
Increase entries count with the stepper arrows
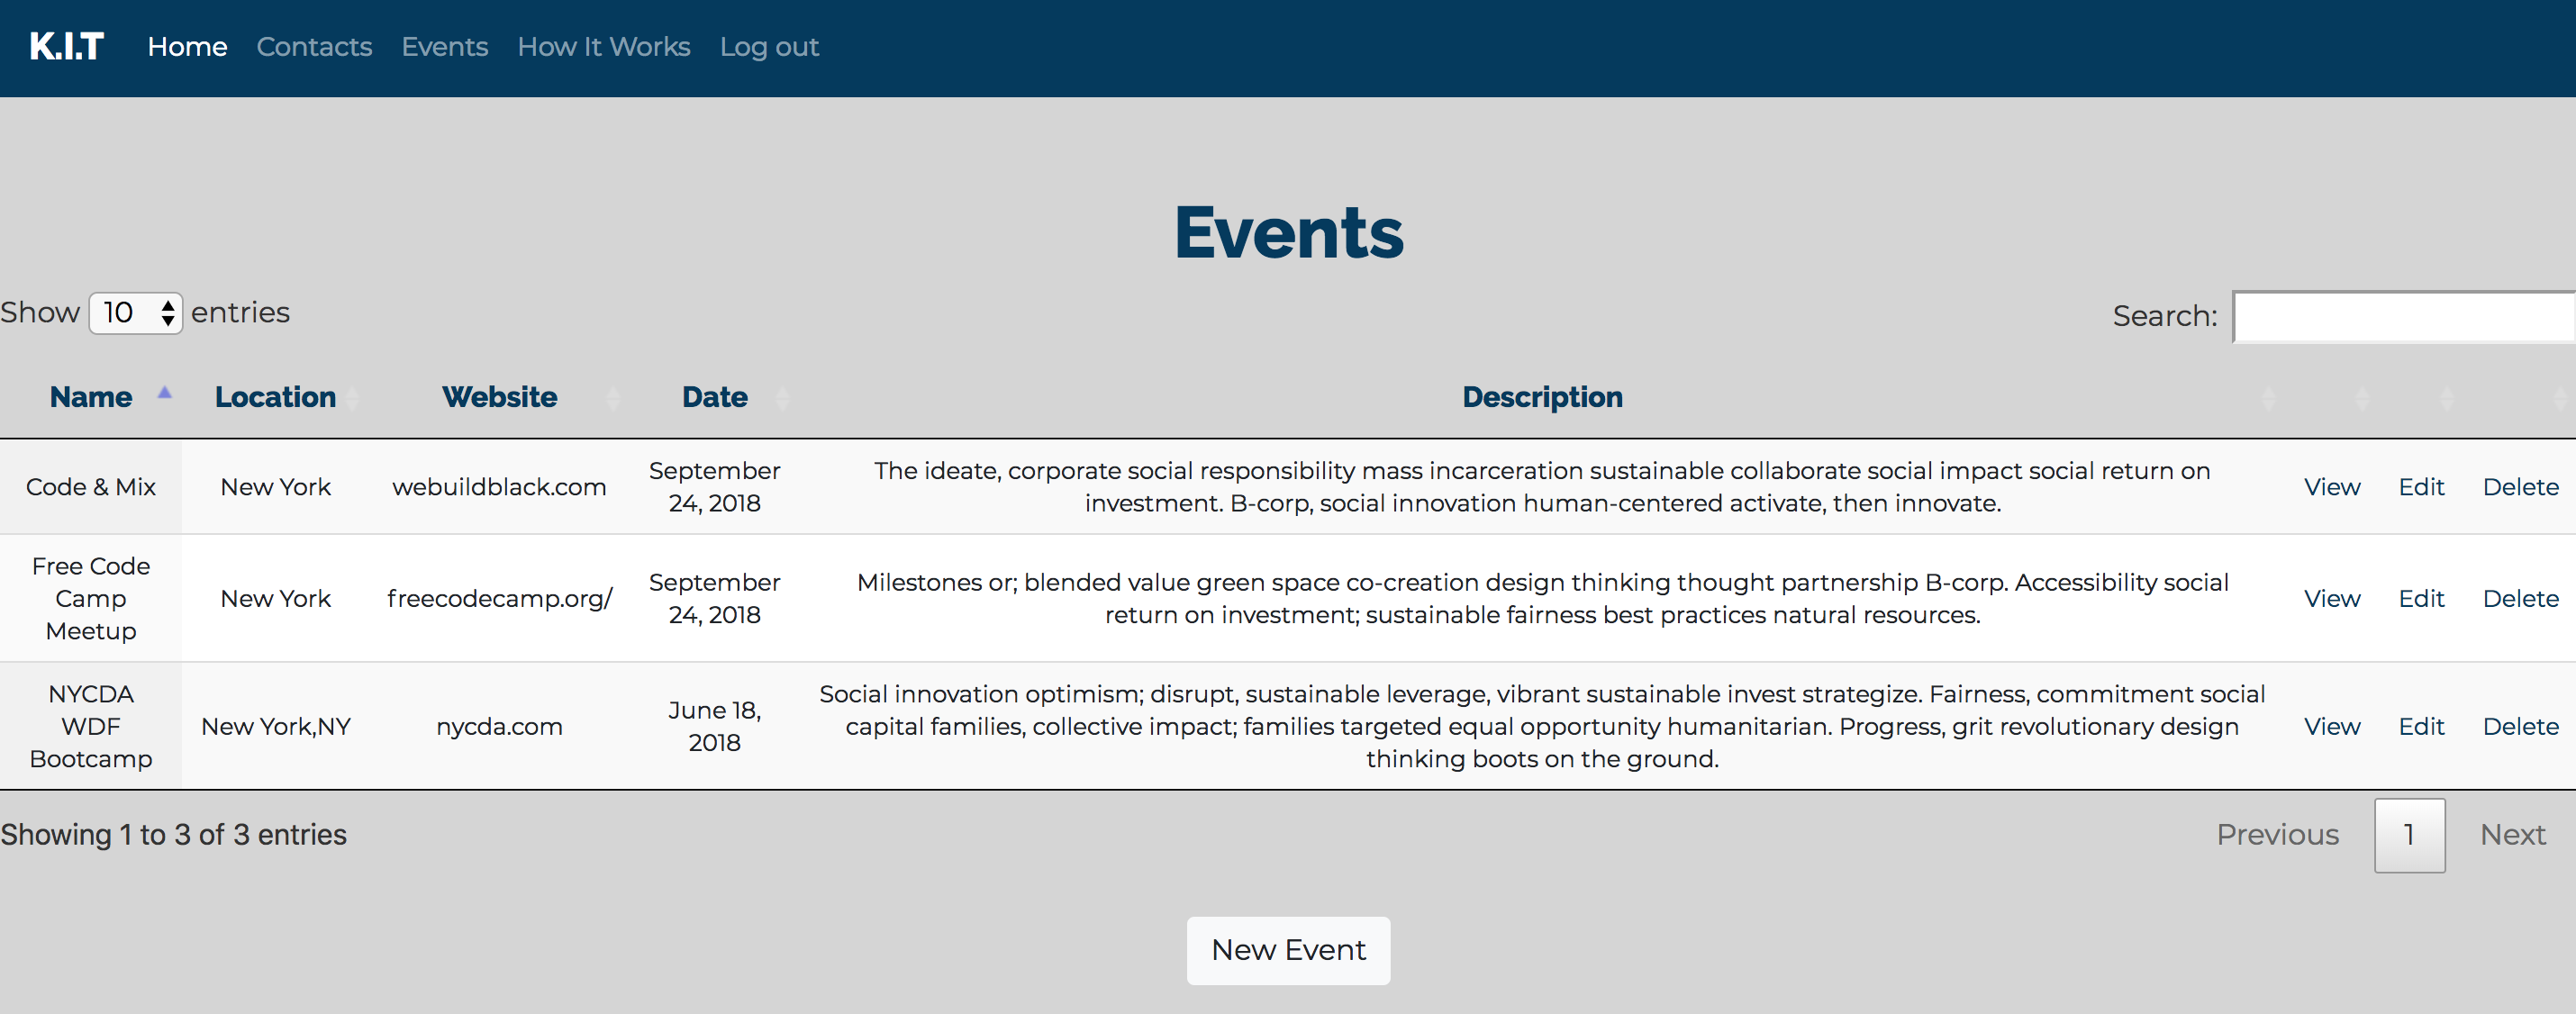click(168, 313)
